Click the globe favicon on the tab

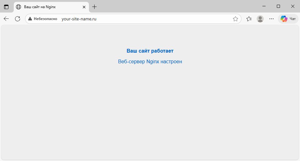19,7
